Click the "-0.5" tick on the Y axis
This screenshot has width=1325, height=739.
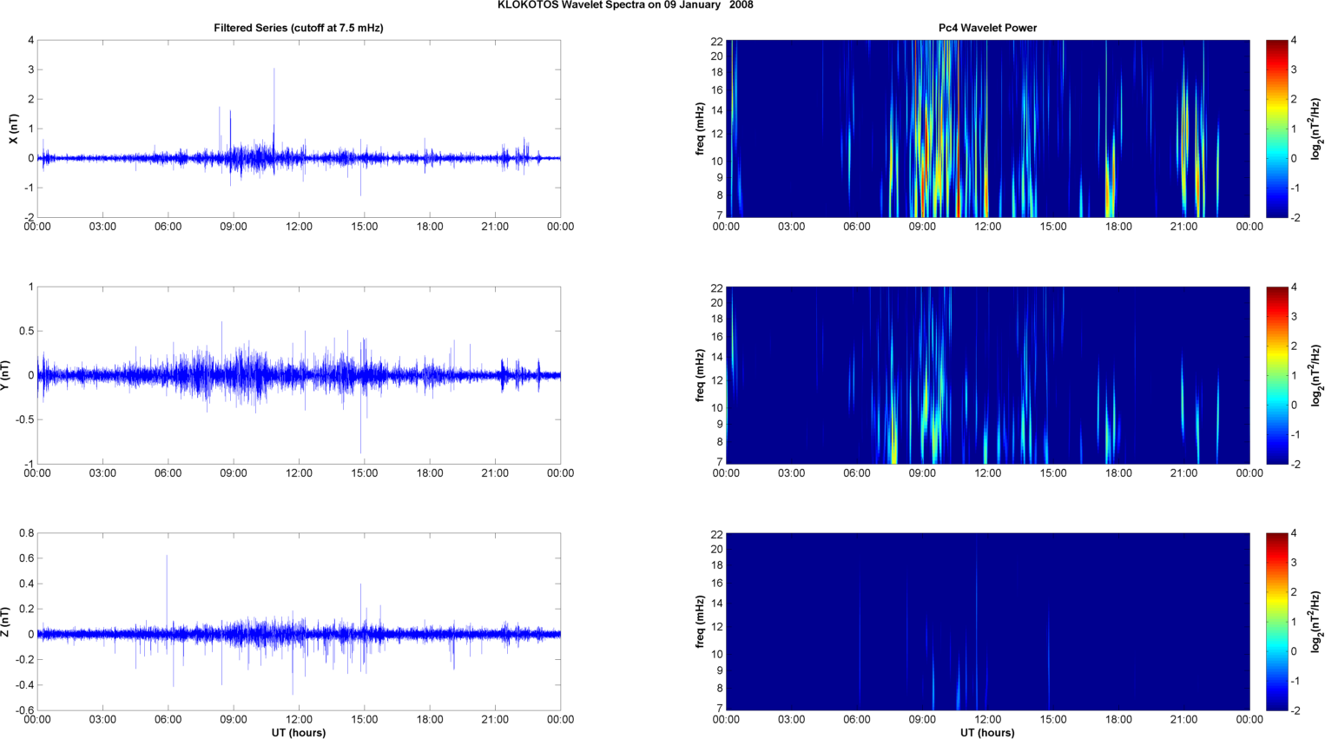tap(24, 419)
